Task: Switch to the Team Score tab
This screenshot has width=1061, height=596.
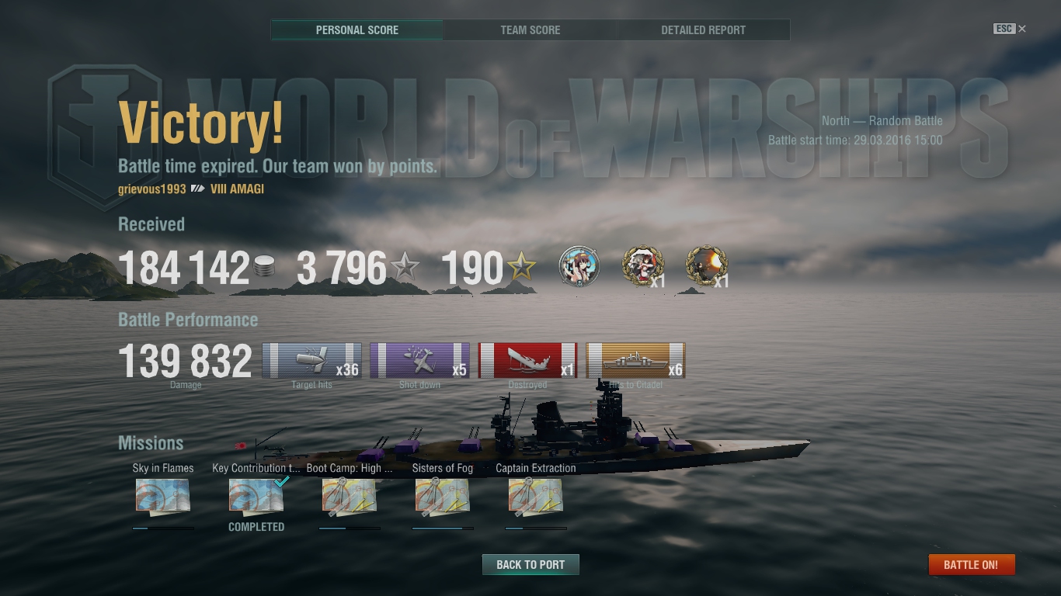Action: [x=530, y=30]
